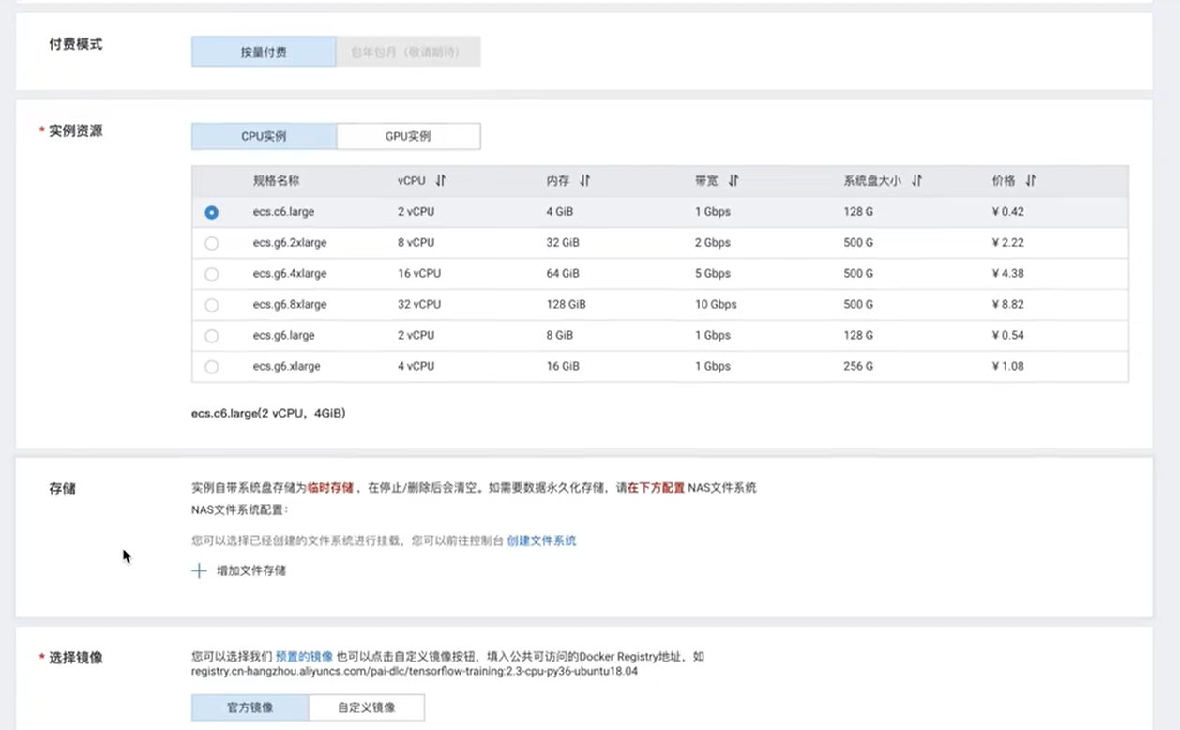This screenshot has height=730, width=1180.
Task: Select the 官方镜像 tab
Action: pos(249,707)
